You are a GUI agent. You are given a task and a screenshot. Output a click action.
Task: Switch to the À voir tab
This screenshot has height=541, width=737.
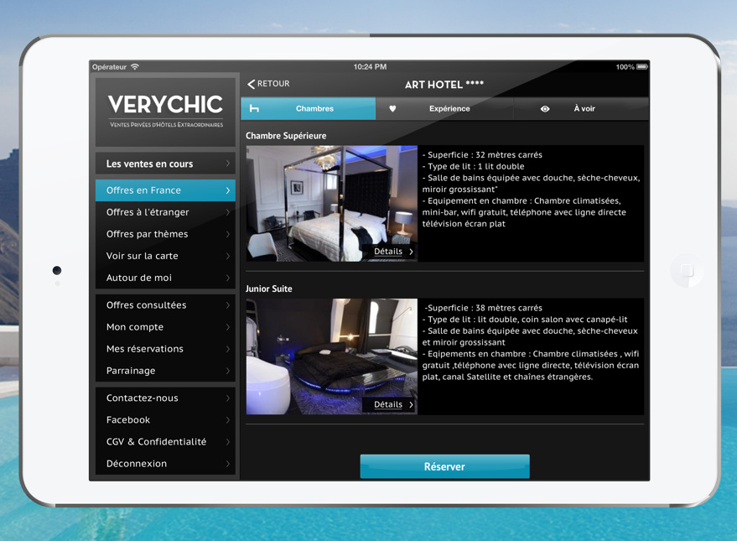pos(581,108)
